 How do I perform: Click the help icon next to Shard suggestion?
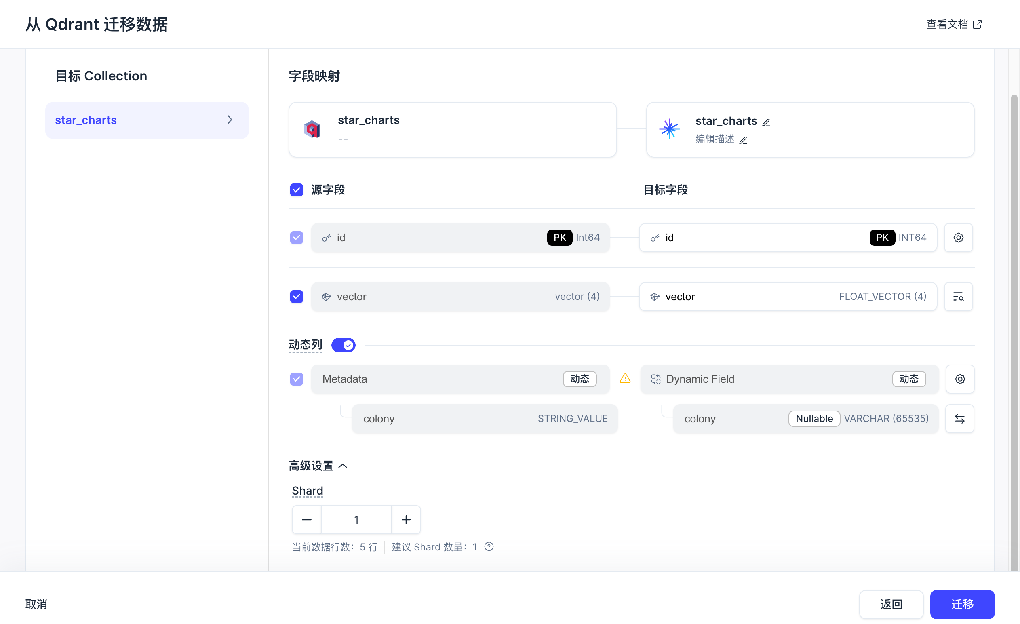click(x=489, y=546)
